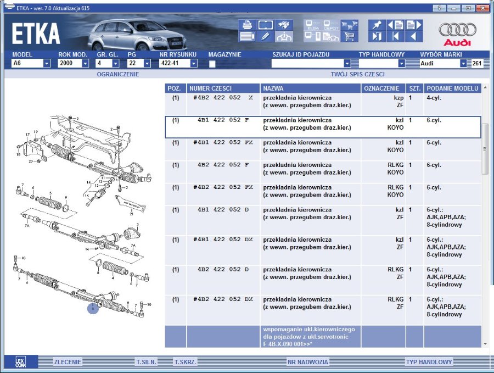Screen dimensions: 494x373
Task: Click the NR NADWOZIA button
Action: coord(307,362)
